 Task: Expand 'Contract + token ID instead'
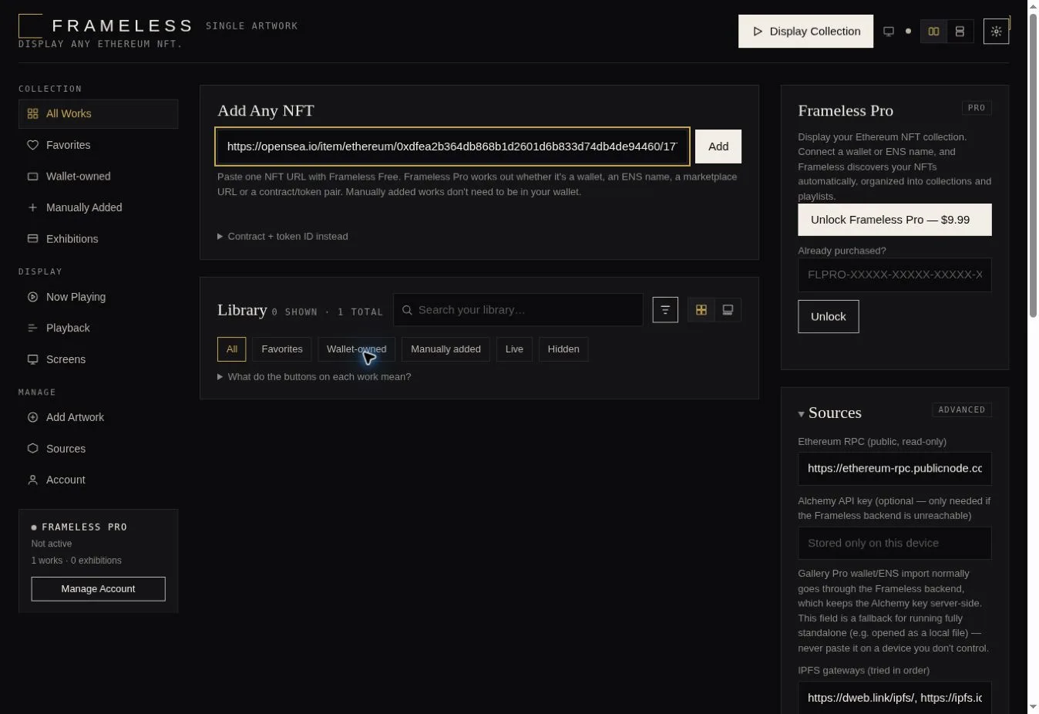283,237
